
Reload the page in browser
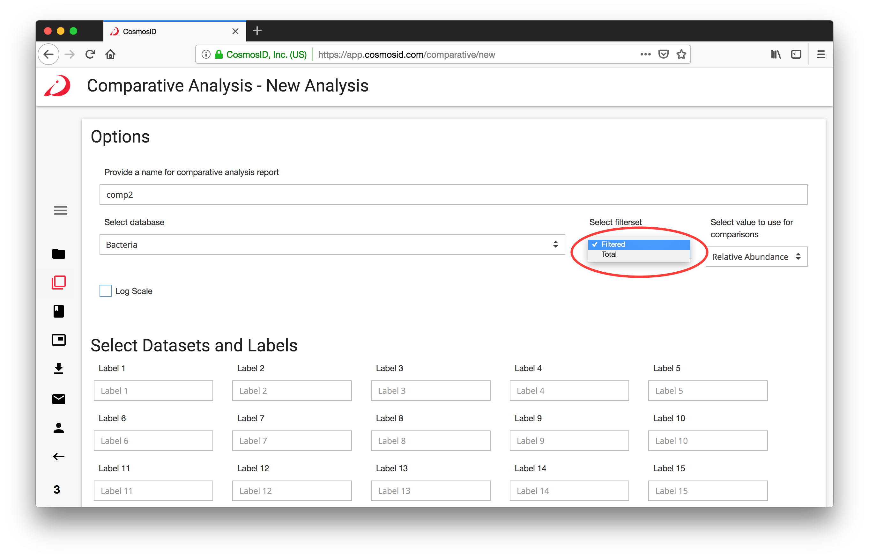tap(90, 54)
